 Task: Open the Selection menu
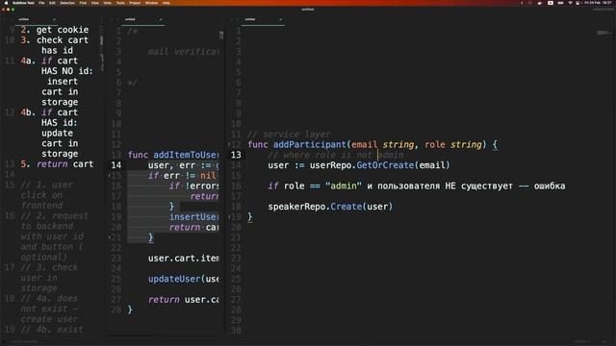(67, 3)
